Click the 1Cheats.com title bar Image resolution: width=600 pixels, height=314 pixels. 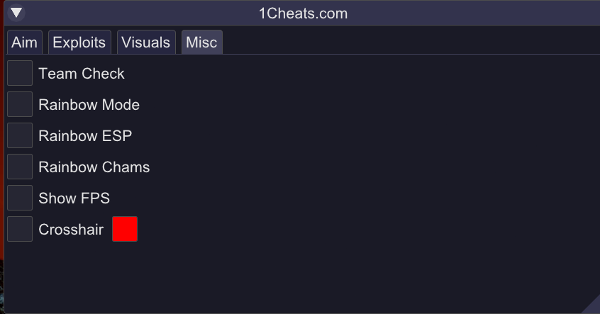303,13
